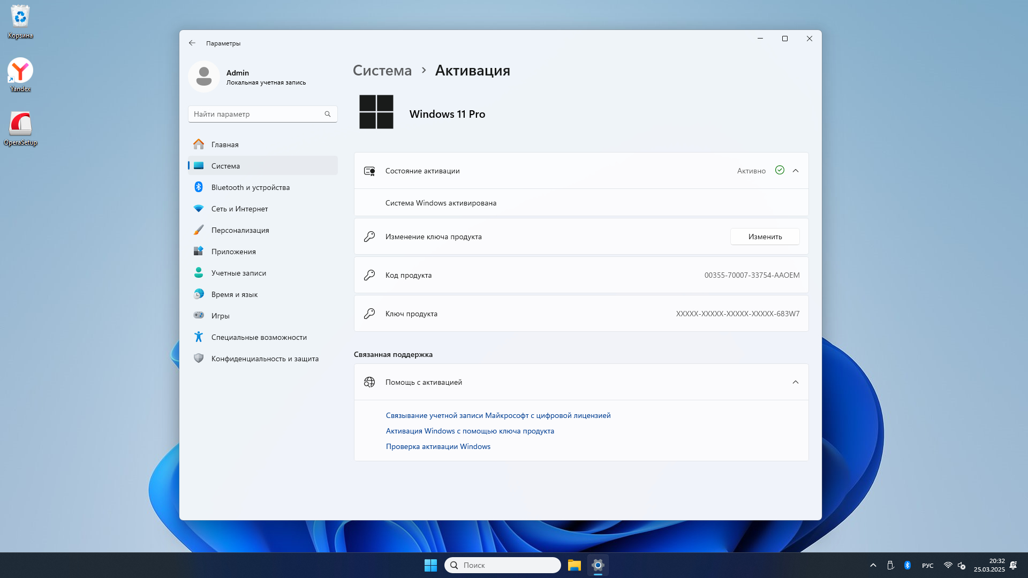Click Изменить product key button
Viewport: 1028px width, 578px height.
[x=765, y=237]
